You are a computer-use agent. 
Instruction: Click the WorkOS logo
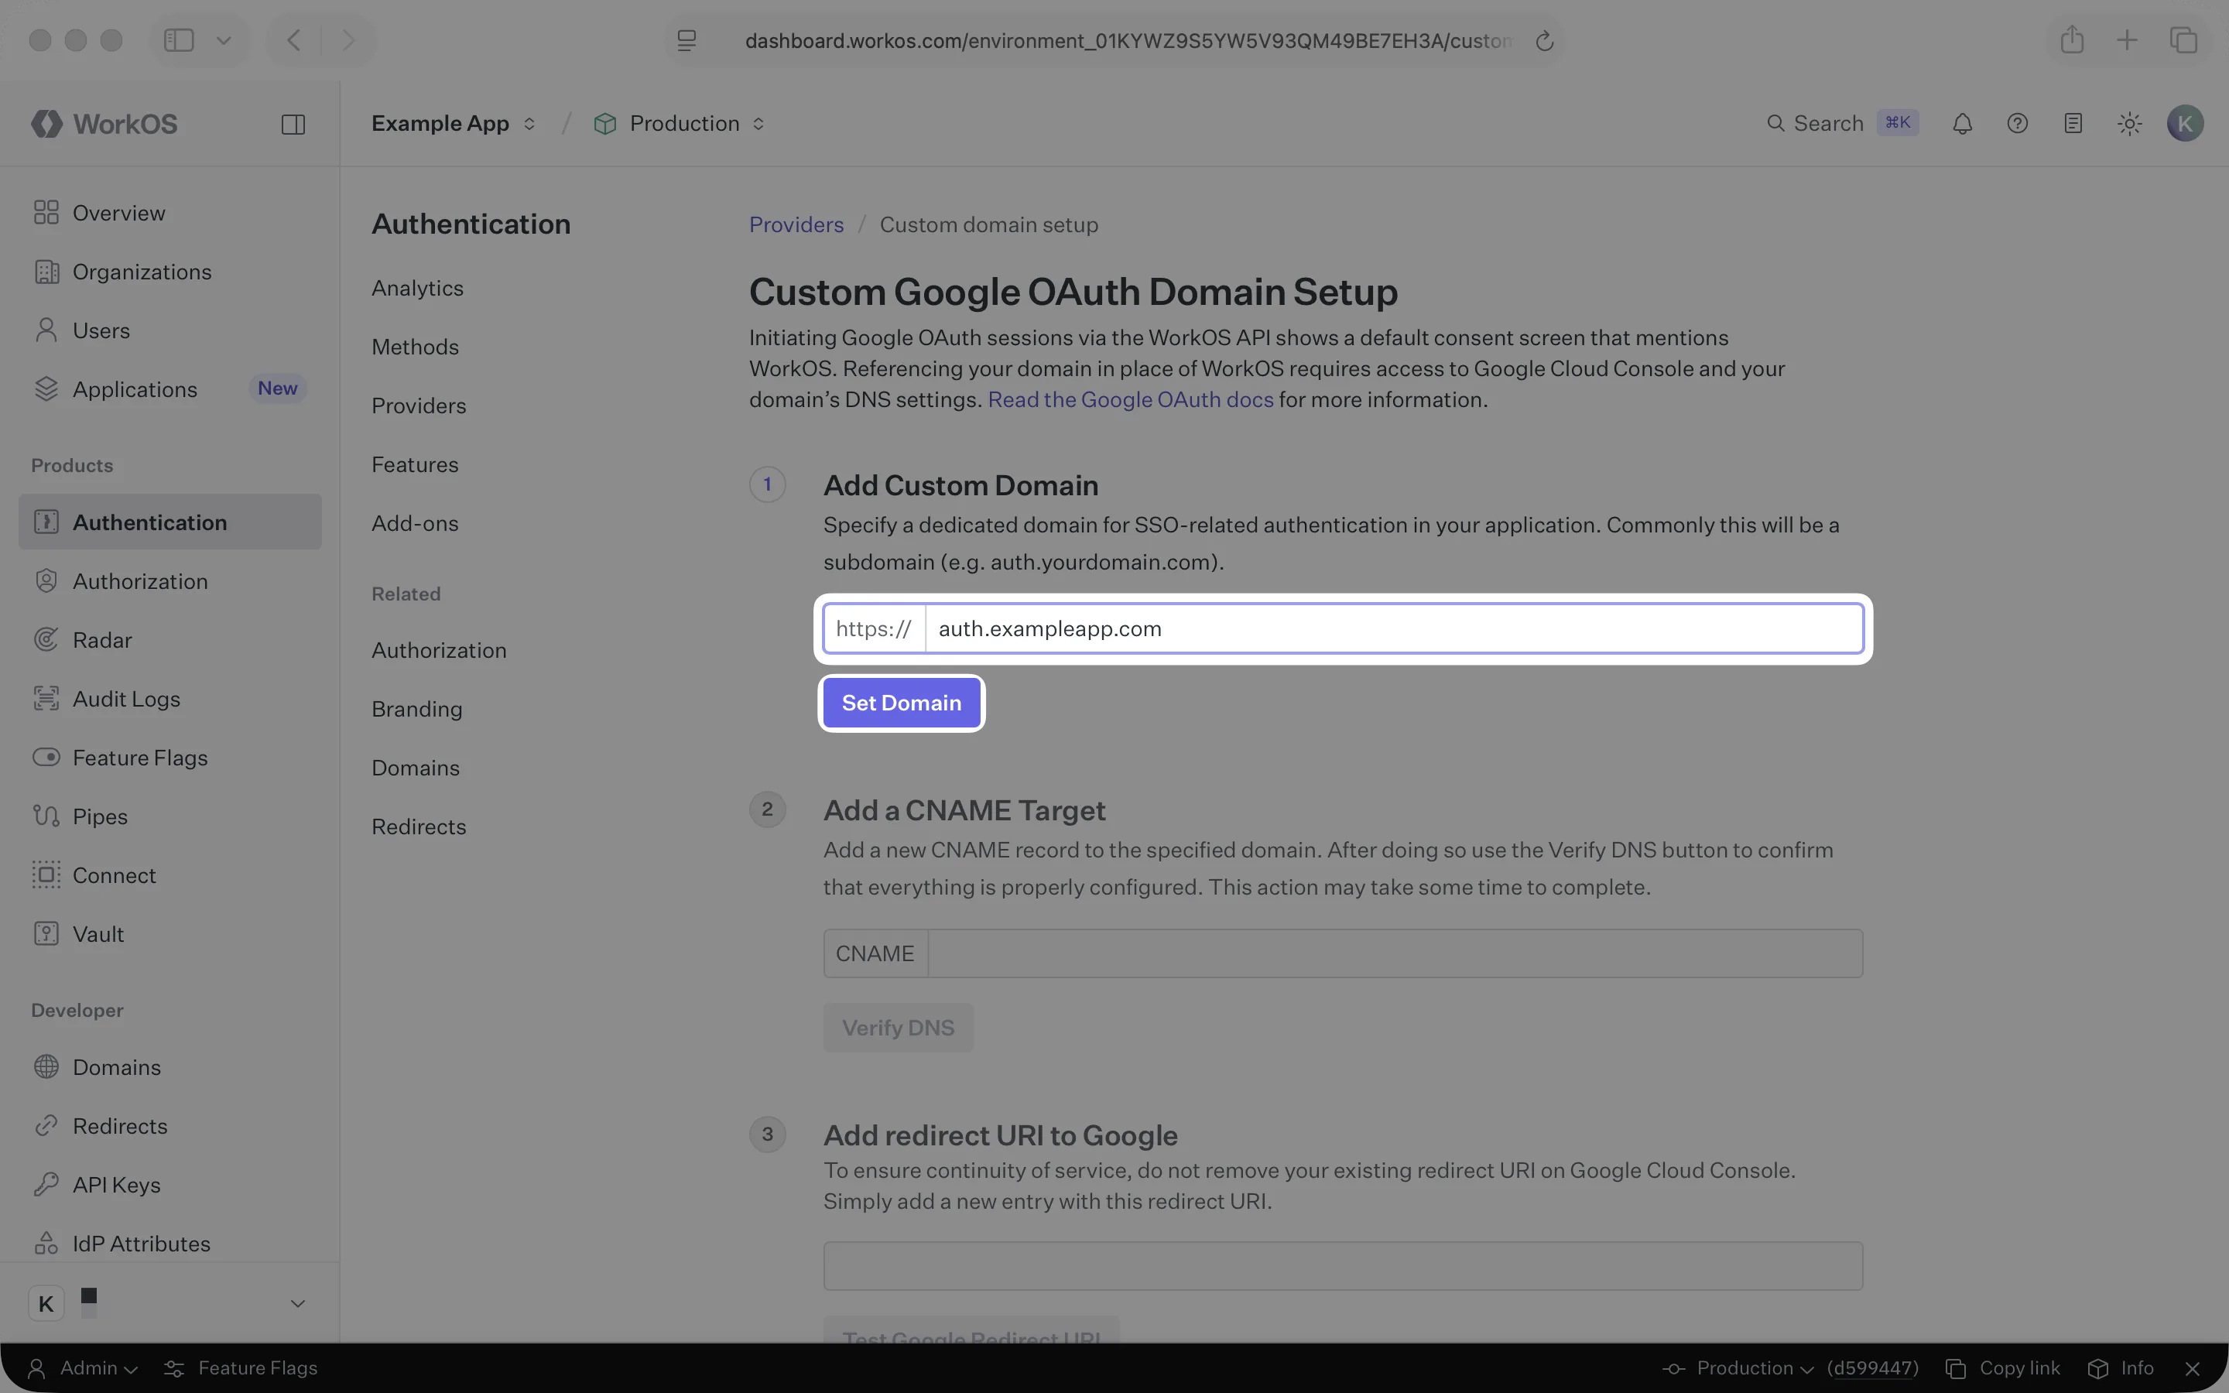[x=104, y=124]
